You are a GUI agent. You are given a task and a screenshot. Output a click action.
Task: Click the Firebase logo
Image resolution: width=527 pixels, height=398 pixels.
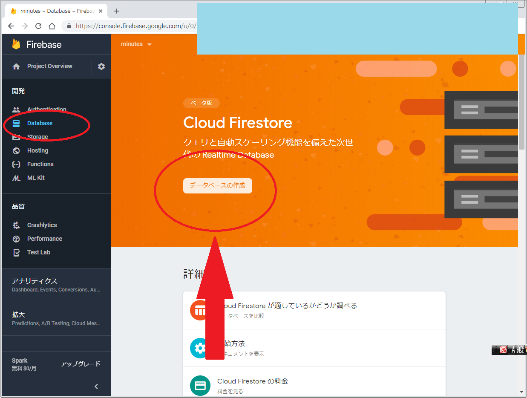[x=16, y=44]
